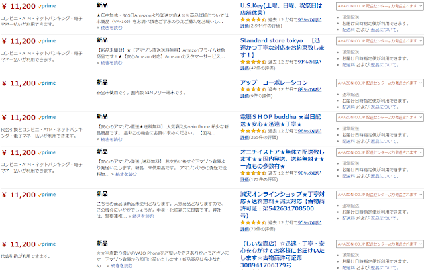Click 返品について link in オニチイストア row
This screenshot has height=270, width=424.
click(x=384, y=176)
